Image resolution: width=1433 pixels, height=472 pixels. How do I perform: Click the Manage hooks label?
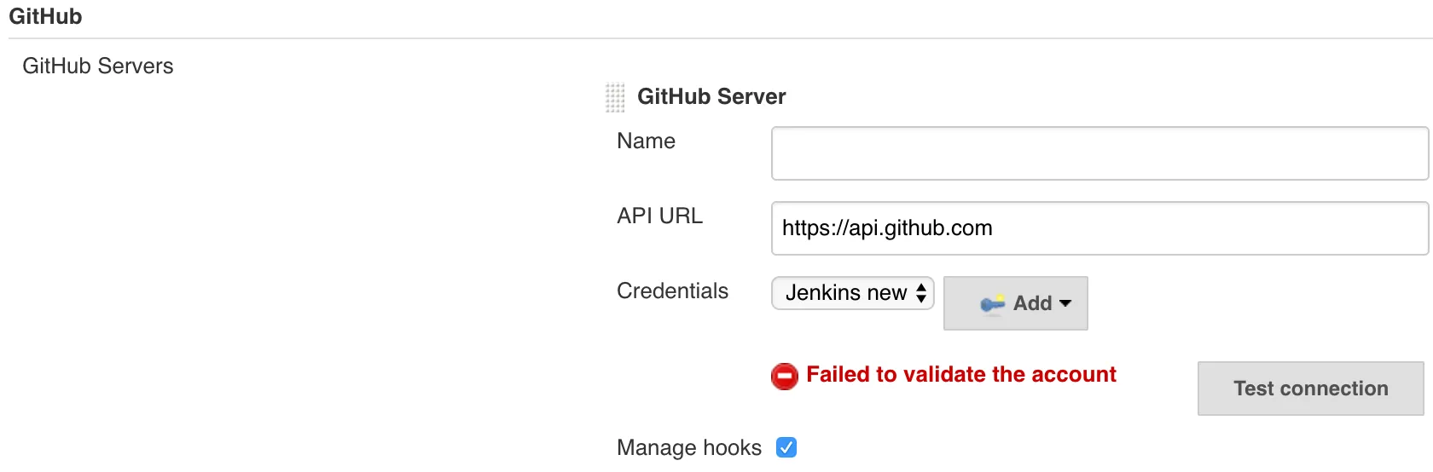point(689,447)
